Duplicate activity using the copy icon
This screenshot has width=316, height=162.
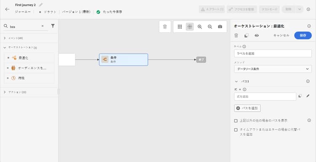246,36
